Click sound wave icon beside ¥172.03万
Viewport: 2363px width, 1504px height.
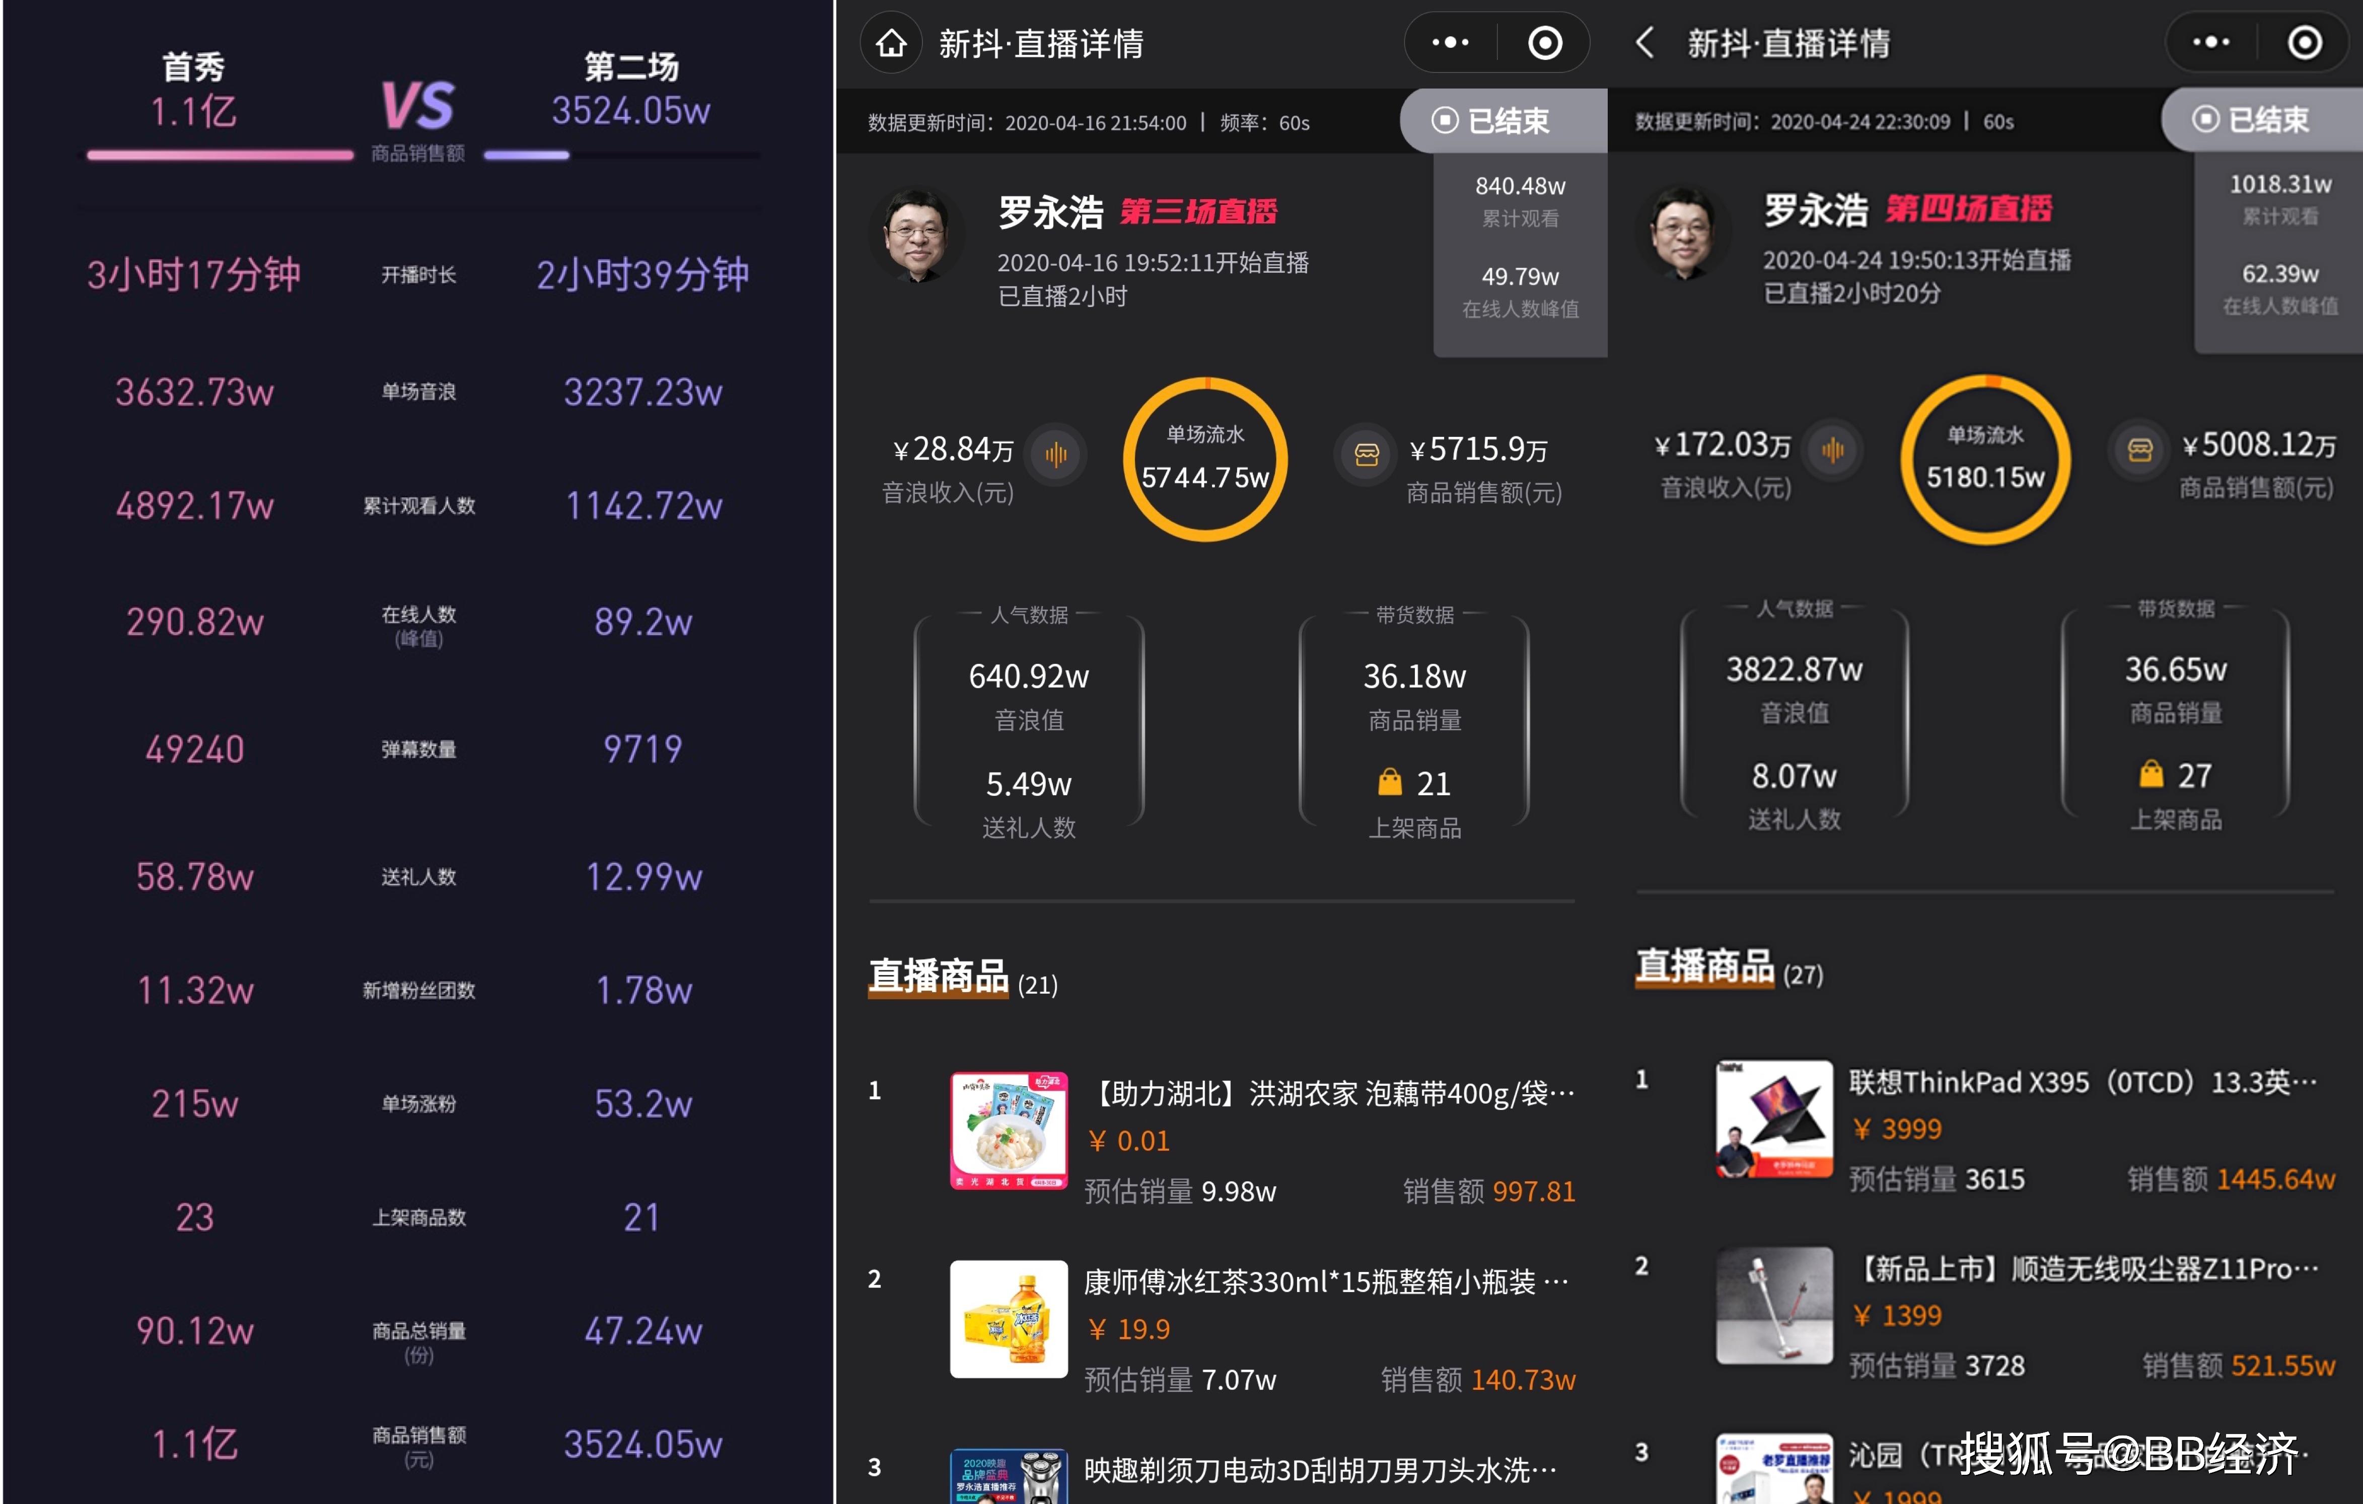click(x=1832, y=449)
